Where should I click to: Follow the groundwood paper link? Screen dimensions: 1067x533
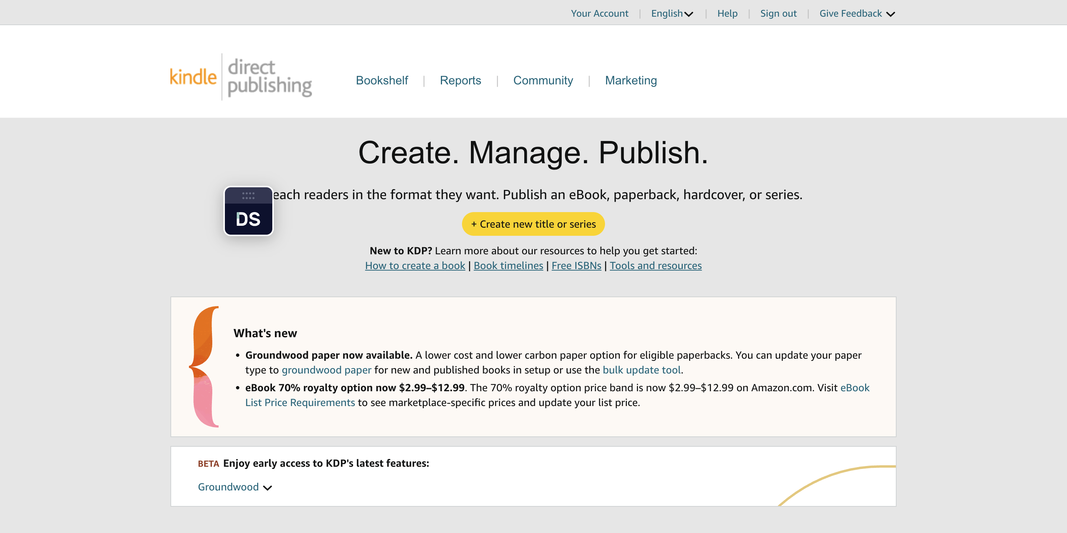[326, 370]
